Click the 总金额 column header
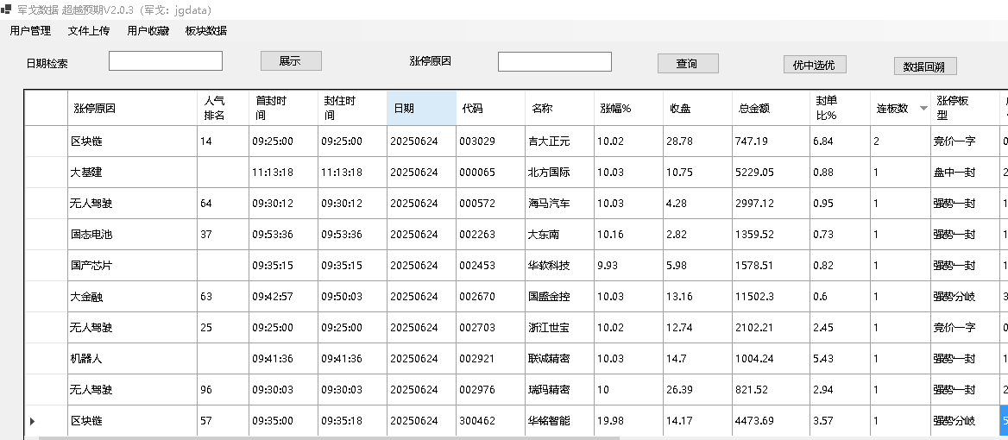 (x=771, y=108)
